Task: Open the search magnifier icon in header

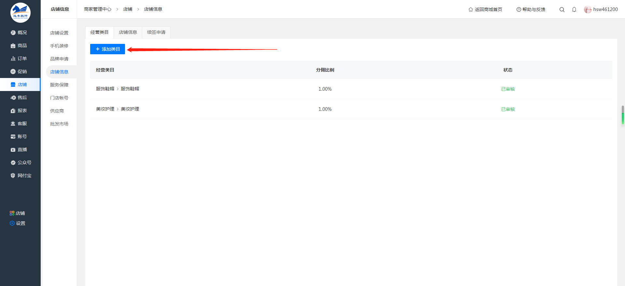Action: pos(562,9)
